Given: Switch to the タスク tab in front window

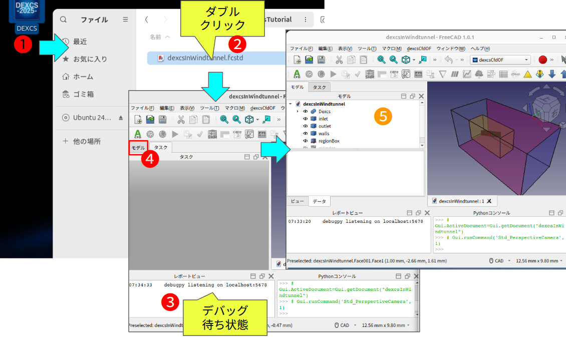Looking at the screenshot, I should coord(319,87).
